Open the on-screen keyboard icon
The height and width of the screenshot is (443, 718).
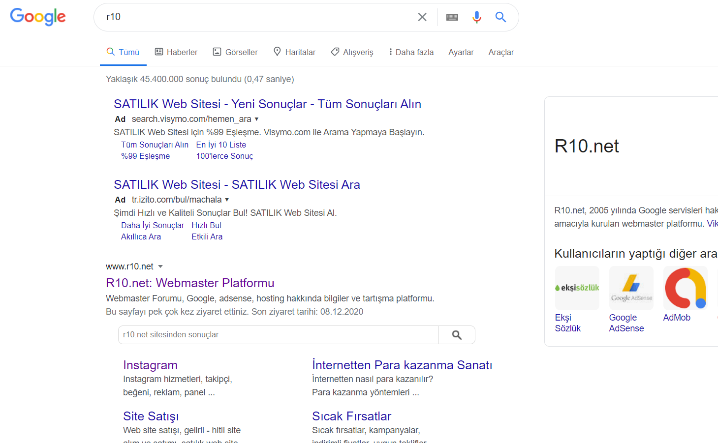452,17
